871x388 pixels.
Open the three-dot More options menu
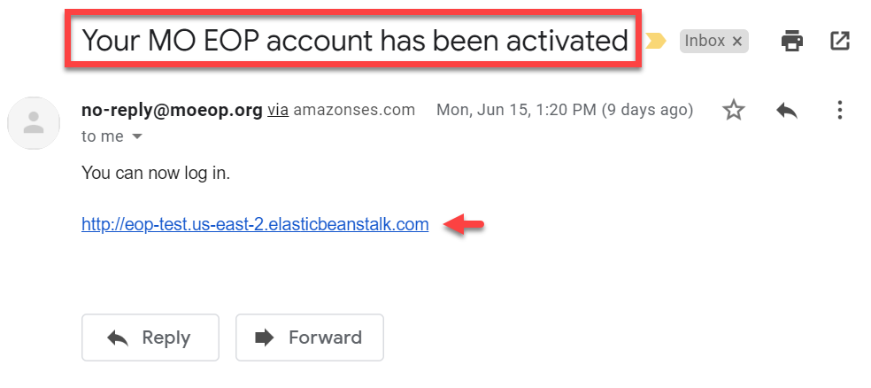pos(839,110)
